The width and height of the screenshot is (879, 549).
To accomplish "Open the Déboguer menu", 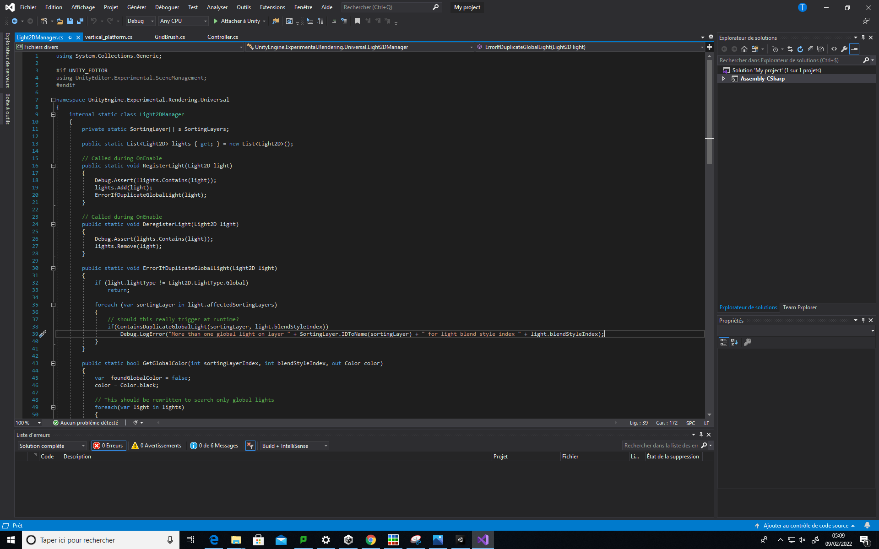I will point(167,7).
